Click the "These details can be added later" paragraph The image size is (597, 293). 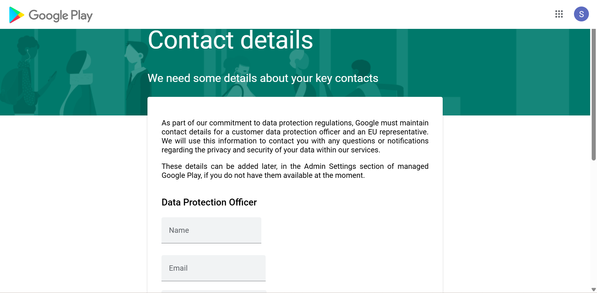point(295,171)
